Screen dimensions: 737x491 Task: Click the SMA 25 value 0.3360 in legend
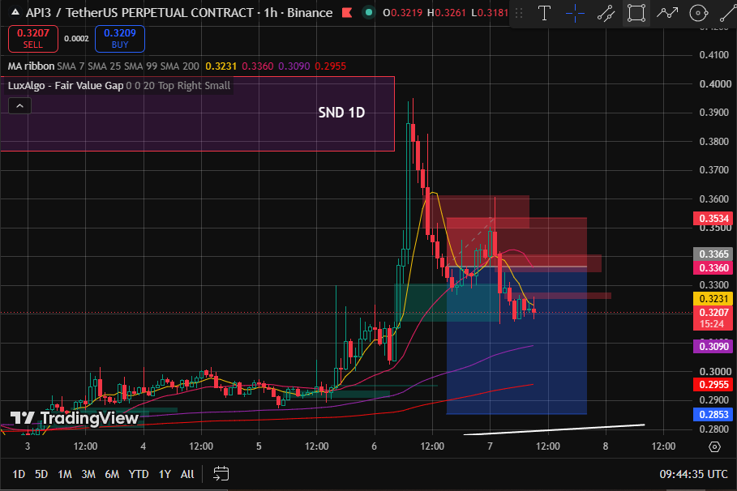click(258, 66)
